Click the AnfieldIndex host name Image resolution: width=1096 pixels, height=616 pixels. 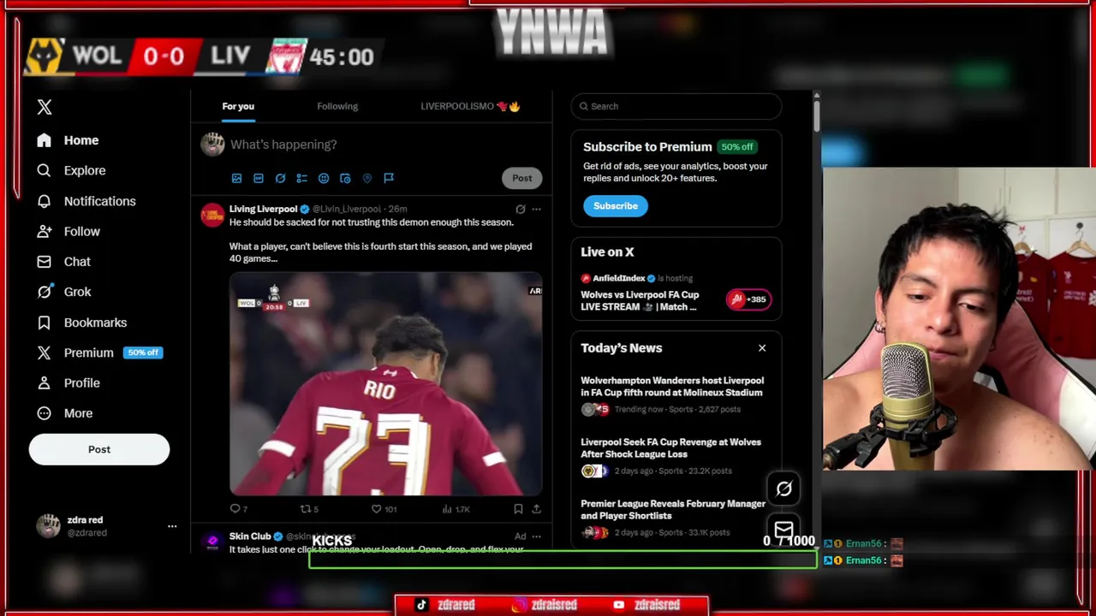click(619, 278)
